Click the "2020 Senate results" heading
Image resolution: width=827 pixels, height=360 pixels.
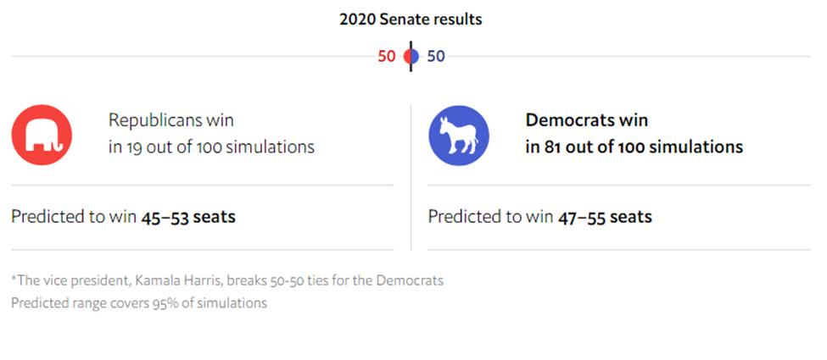pyautogui.click(x=411, y=19)
